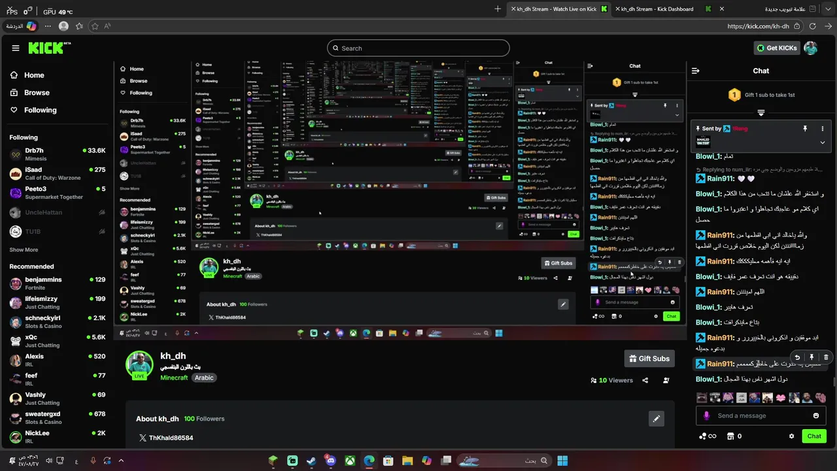Open the hamburger sidebar menu
Viewport: 837px width, 471px height.
tap(16, 48)
